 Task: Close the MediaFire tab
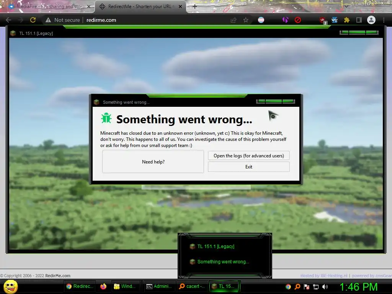click(x=88, y=7)
